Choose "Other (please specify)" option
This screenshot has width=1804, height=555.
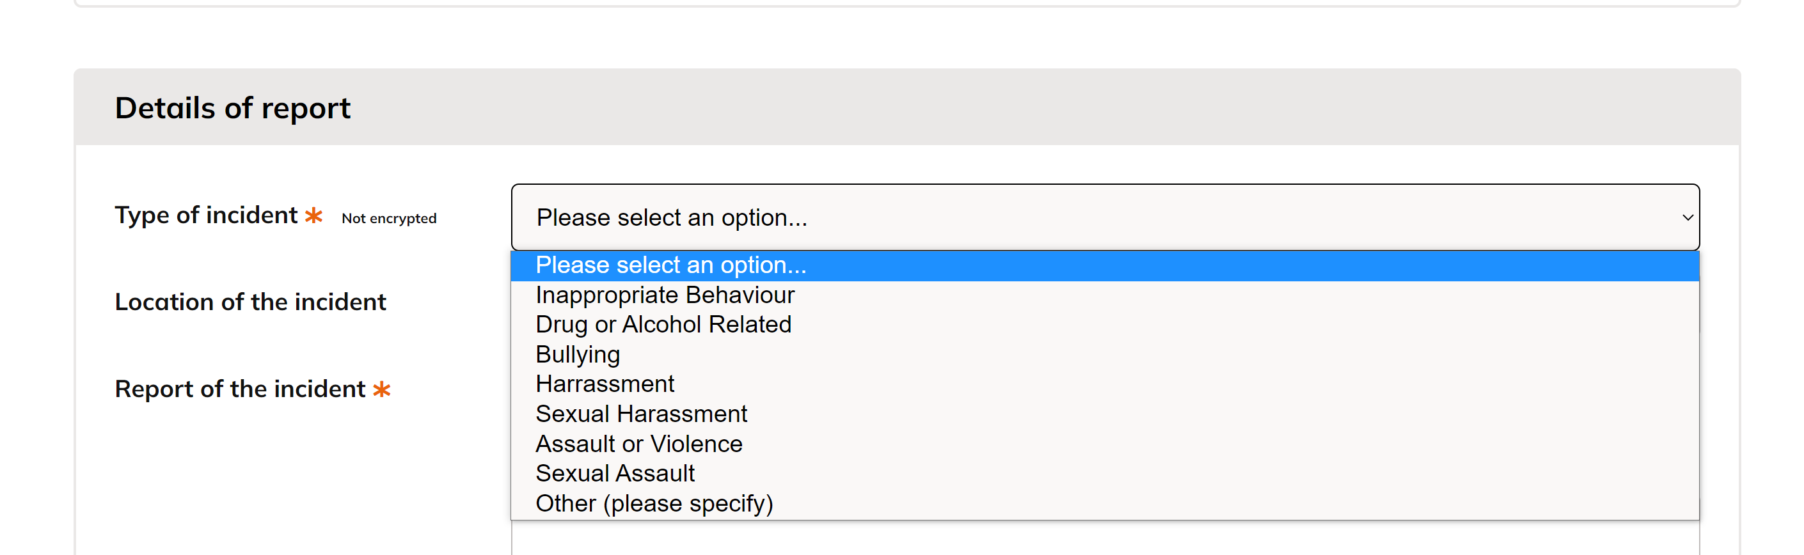[x=653, y=503]
